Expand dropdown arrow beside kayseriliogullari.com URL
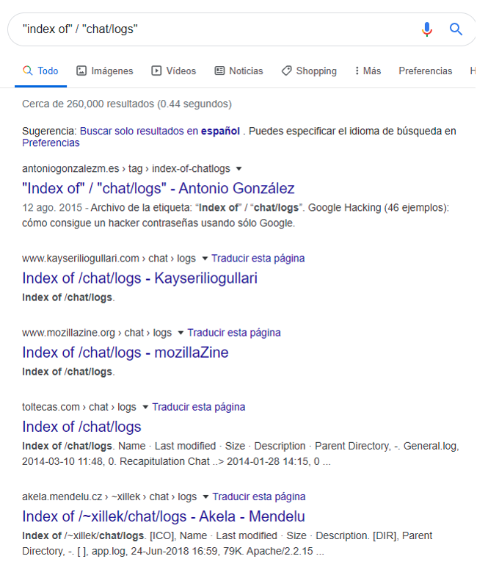This screenshot has width=488, height=581. (x=204, y=259)
